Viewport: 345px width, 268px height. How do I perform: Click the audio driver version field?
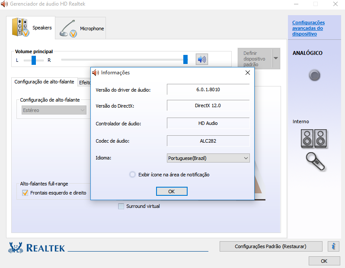[x=208, y=89]
